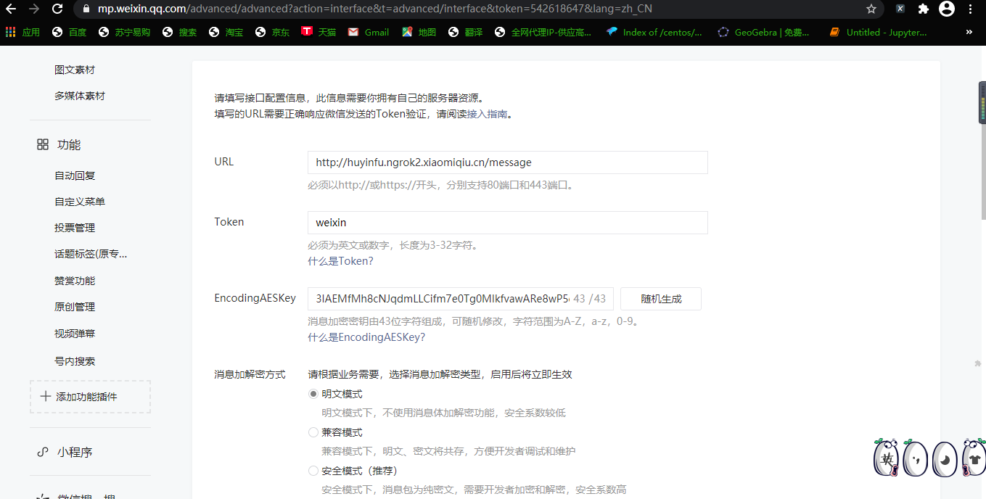Viewport: 986px width, 499px height.
Task: Open the 搜索 bookmark
Action: [180, 32]
